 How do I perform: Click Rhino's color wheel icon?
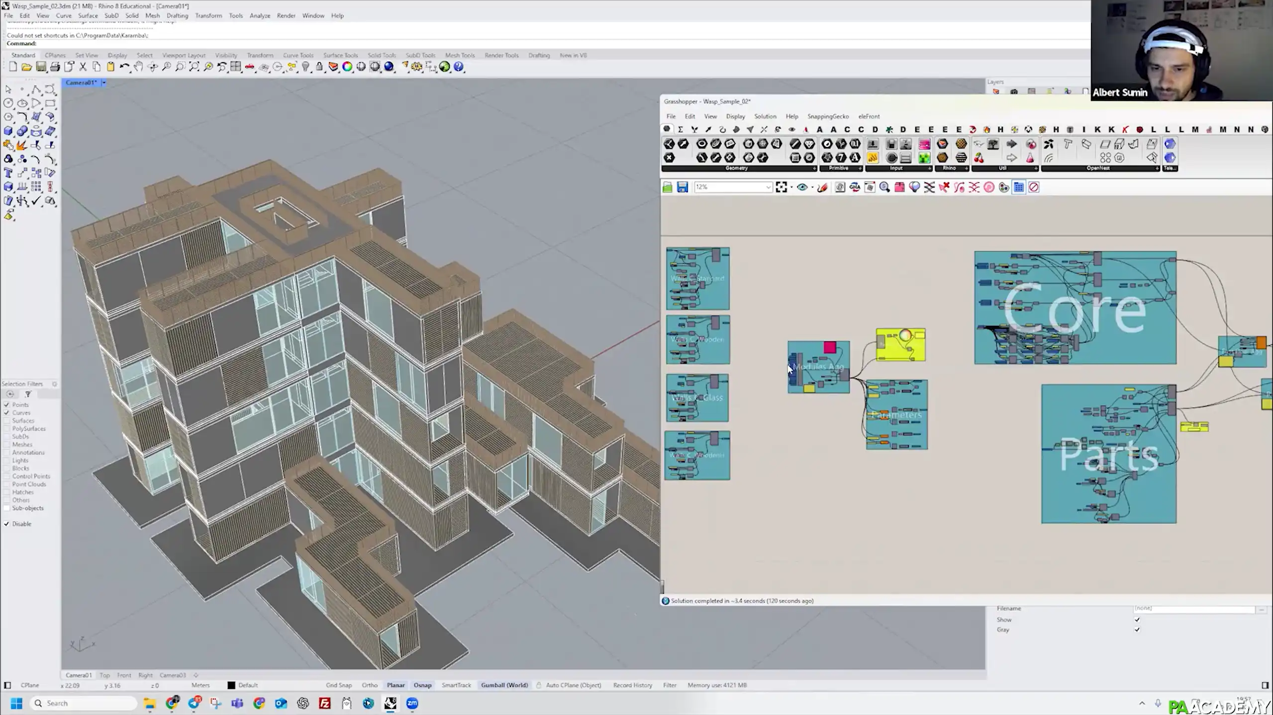347,67
